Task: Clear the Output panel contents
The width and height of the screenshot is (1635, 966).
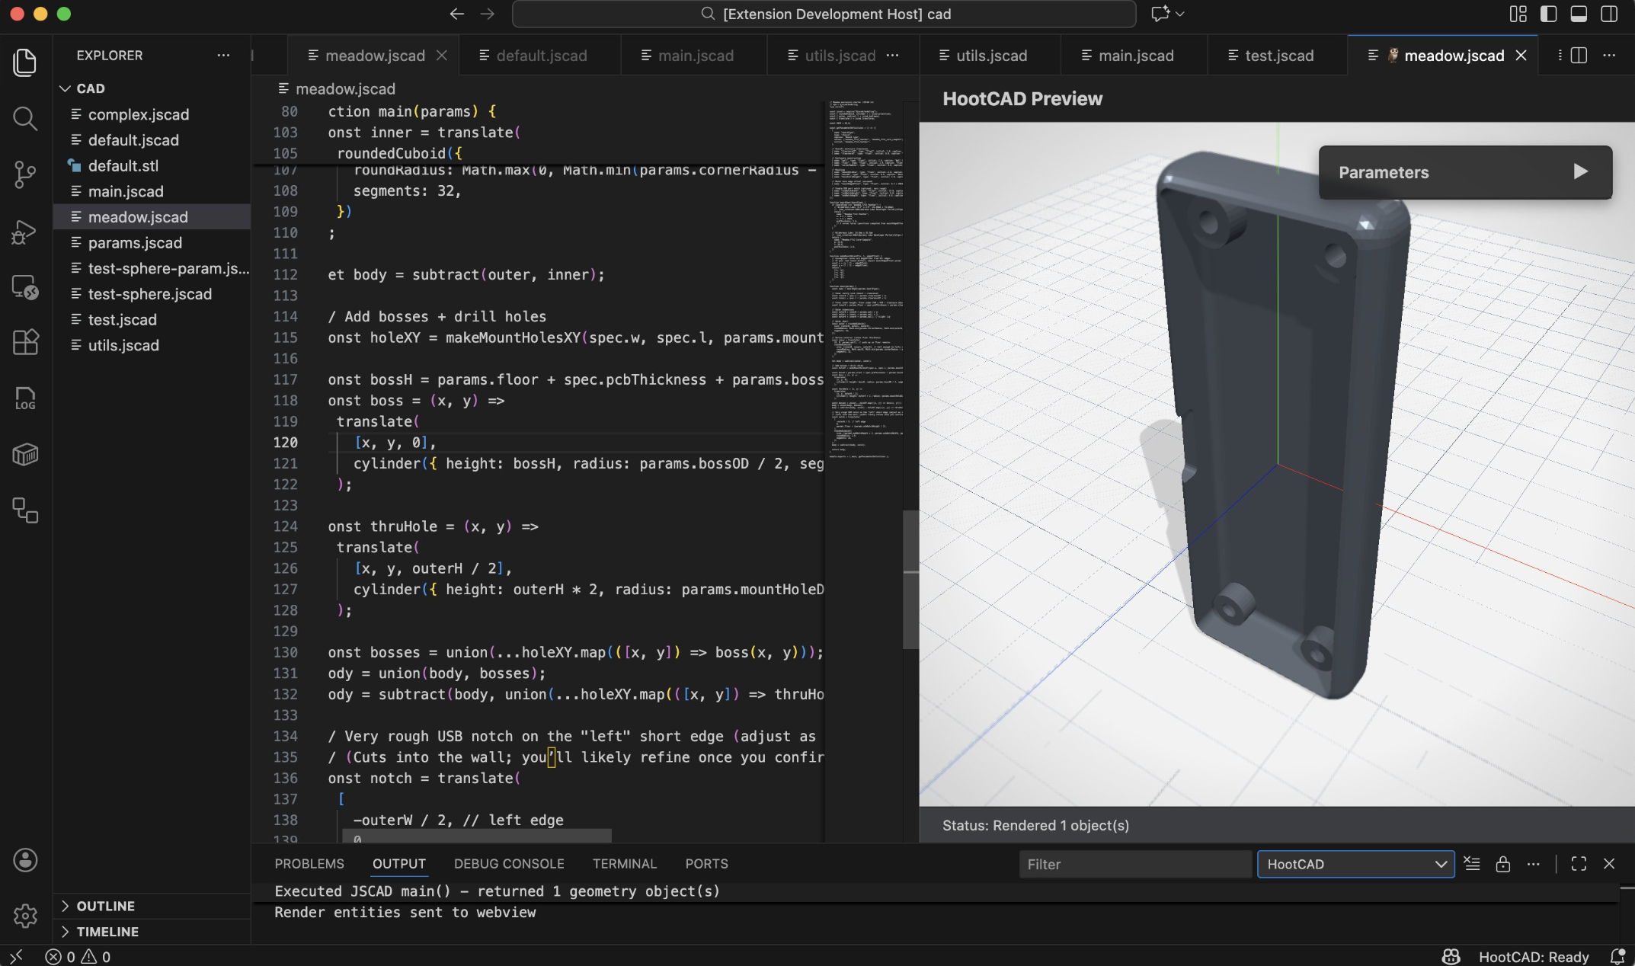Action: (x=1471, y=864)
